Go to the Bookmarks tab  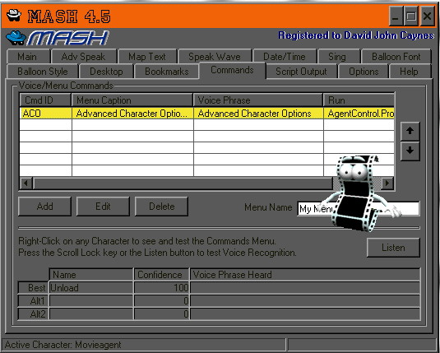[x=167, y=72]
